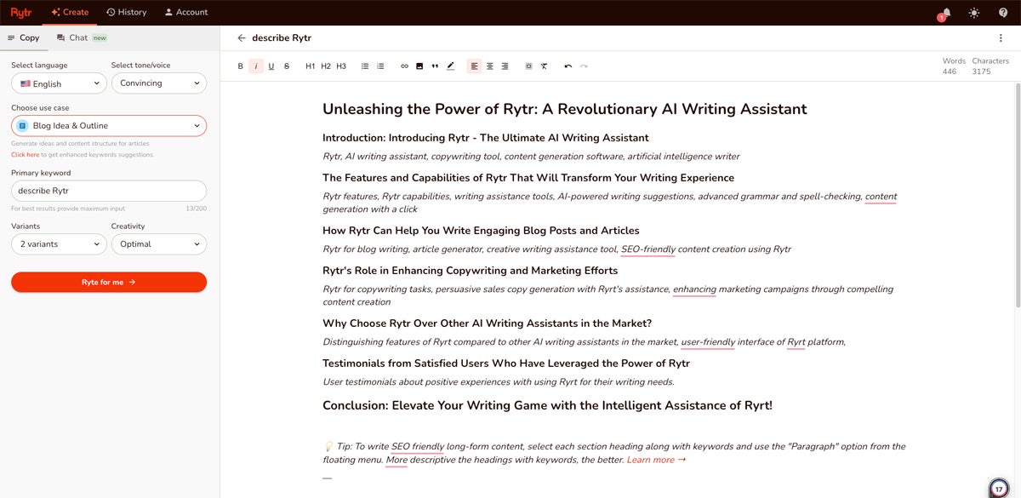Open the History tab
This screenshot has height=498, width=1021.
coord(127,12)
